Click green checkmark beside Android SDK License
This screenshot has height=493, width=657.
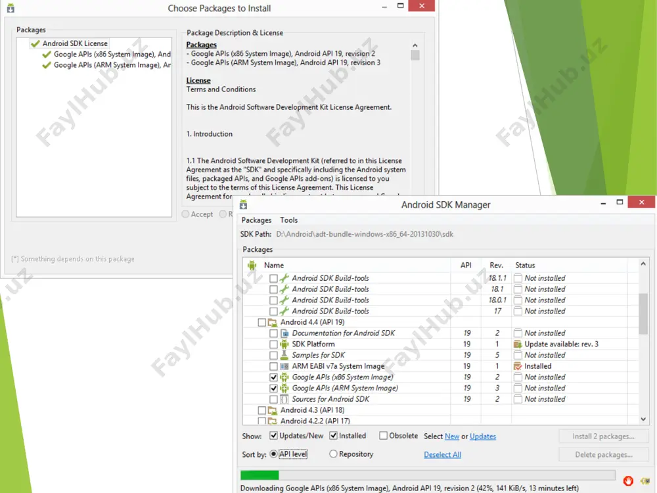(x=35, y=43)
